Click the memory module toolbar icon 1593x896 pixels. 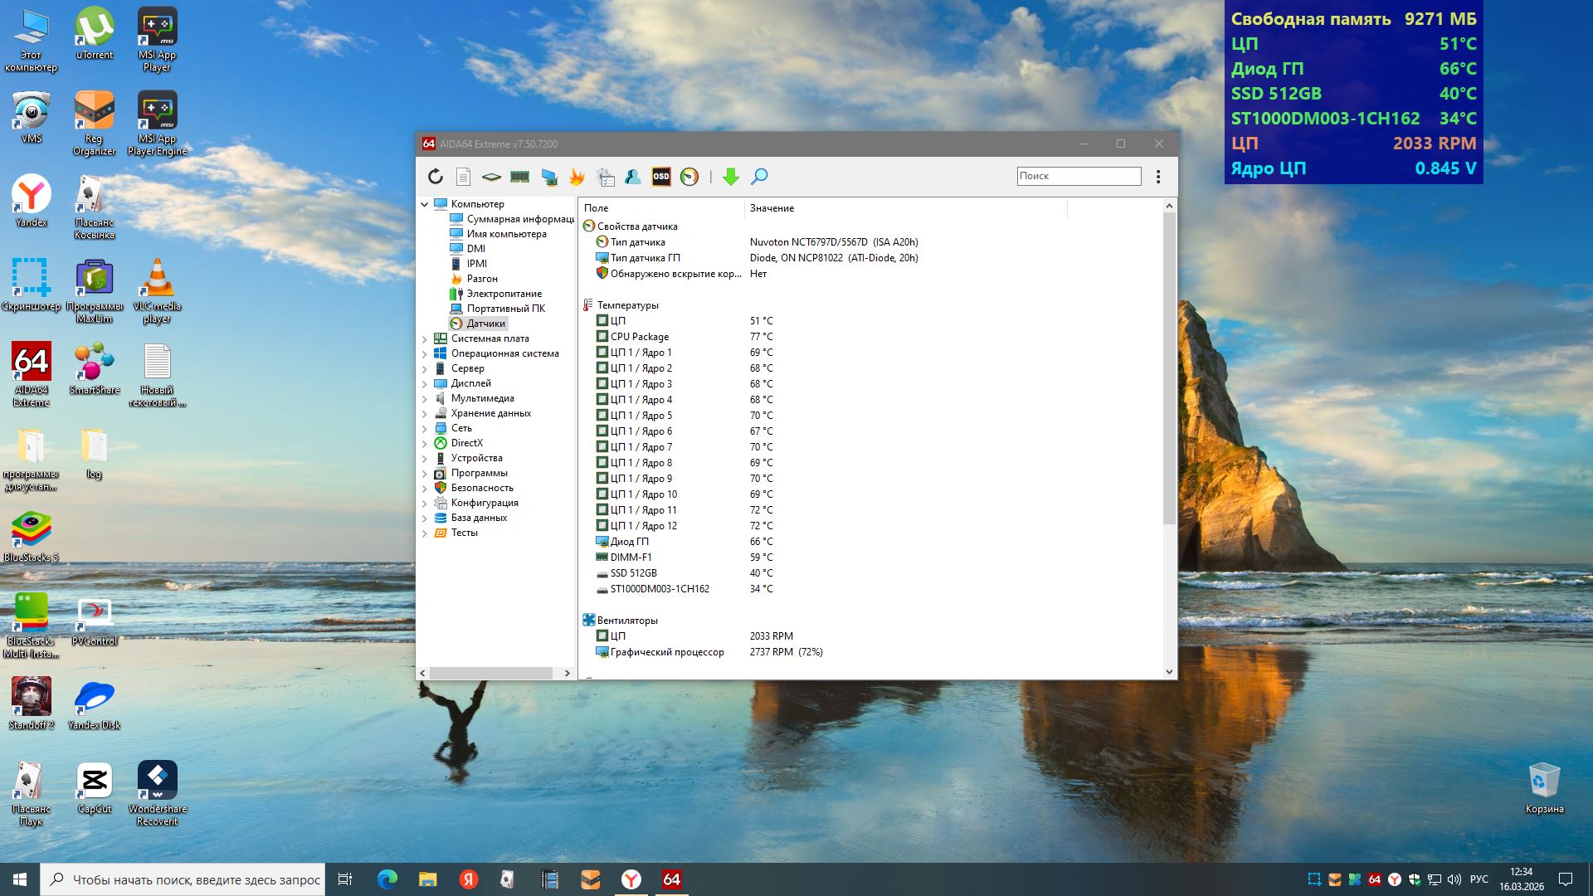click(x=519, y=177)
